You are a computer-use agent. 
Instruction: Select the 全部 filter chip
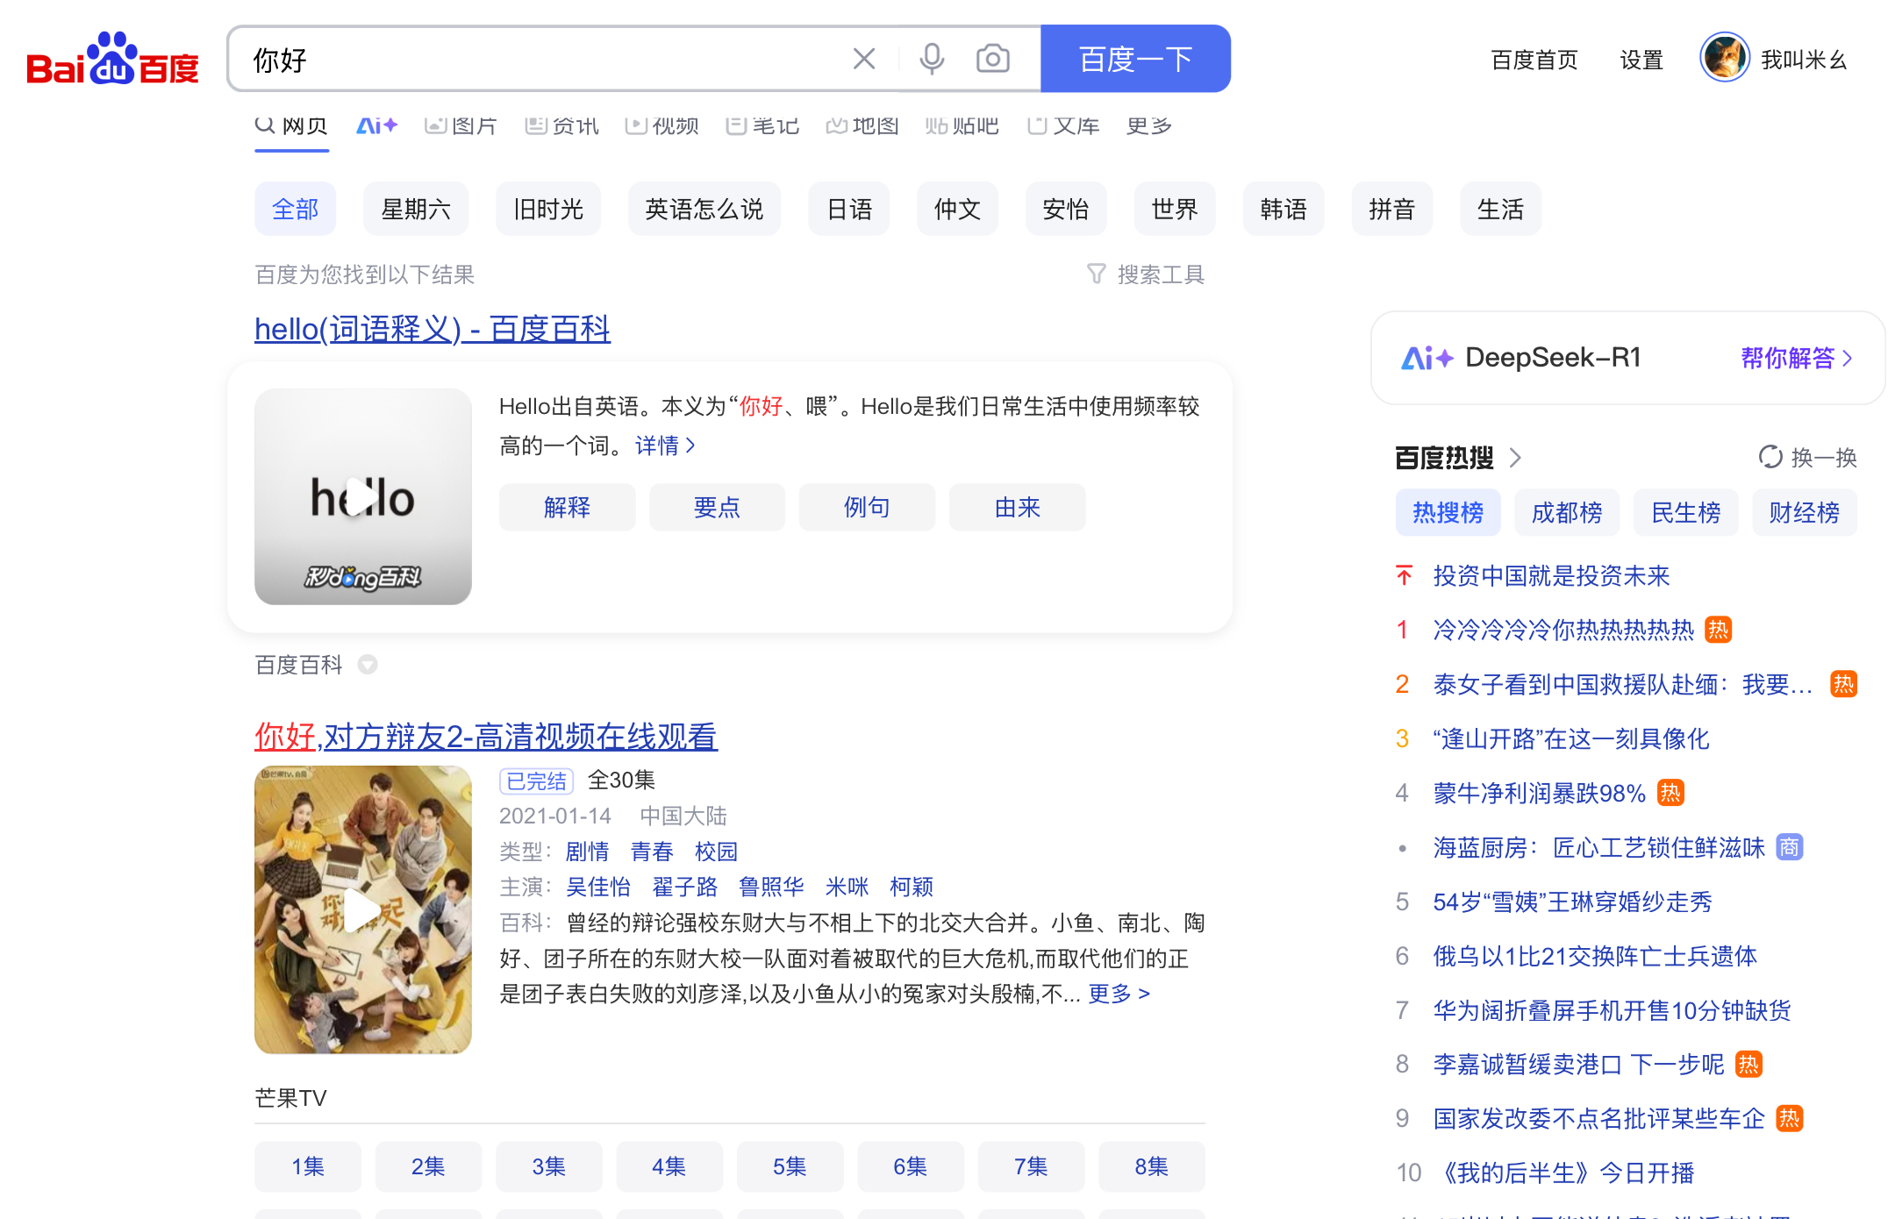(x=295, y=210)
